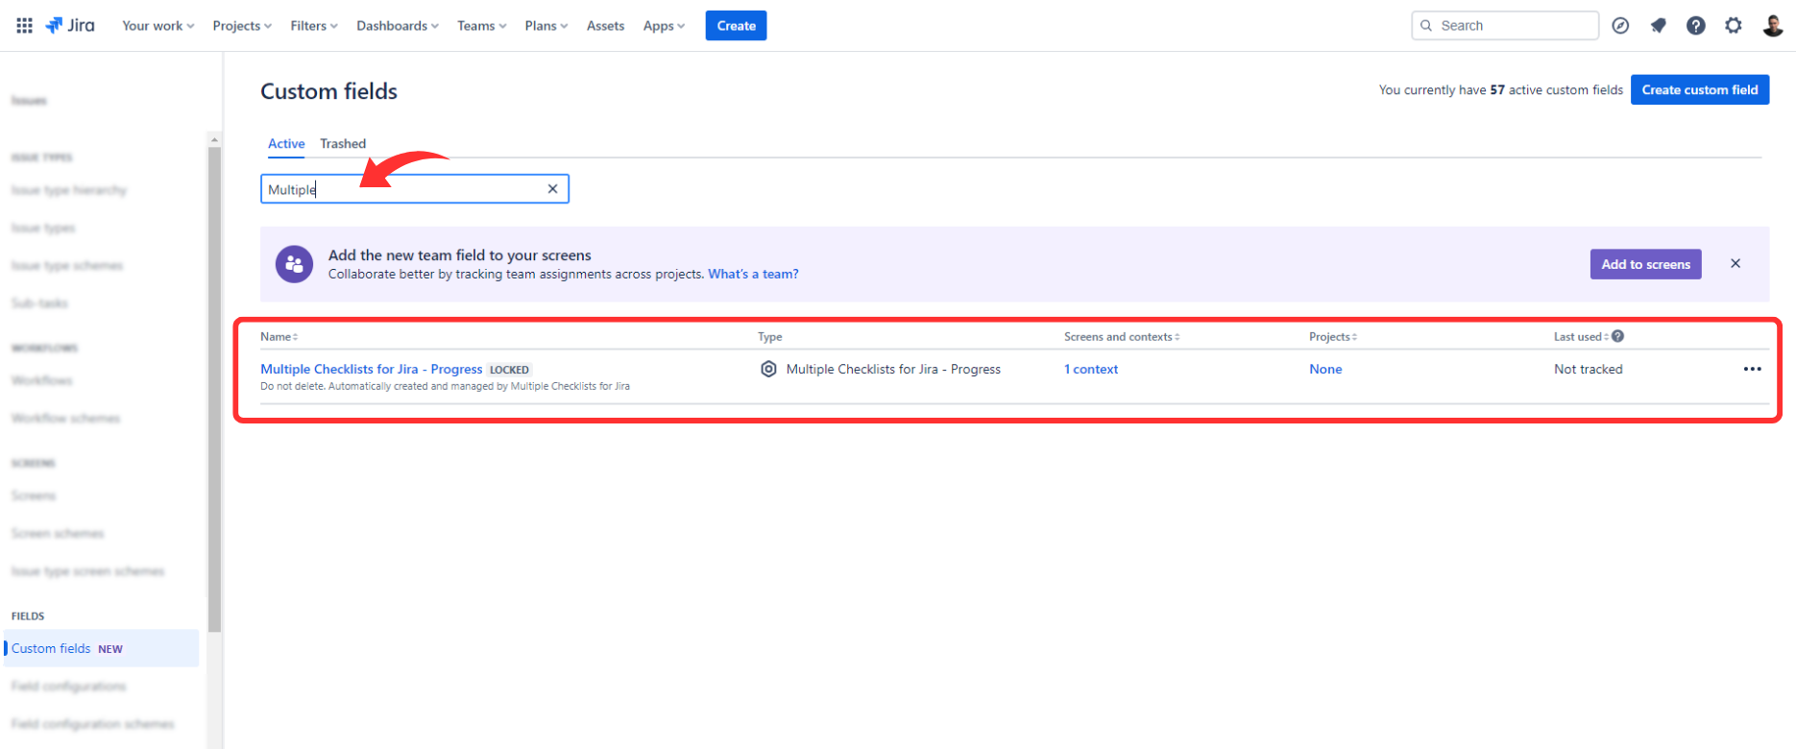Screen dimensions: 1796x749
Task: Expand the Apps menu
Action: click(665, 26)
